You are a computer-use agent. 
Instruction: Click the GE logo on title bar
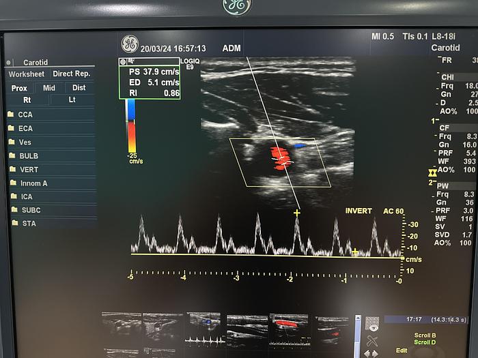tap(130, 44)
